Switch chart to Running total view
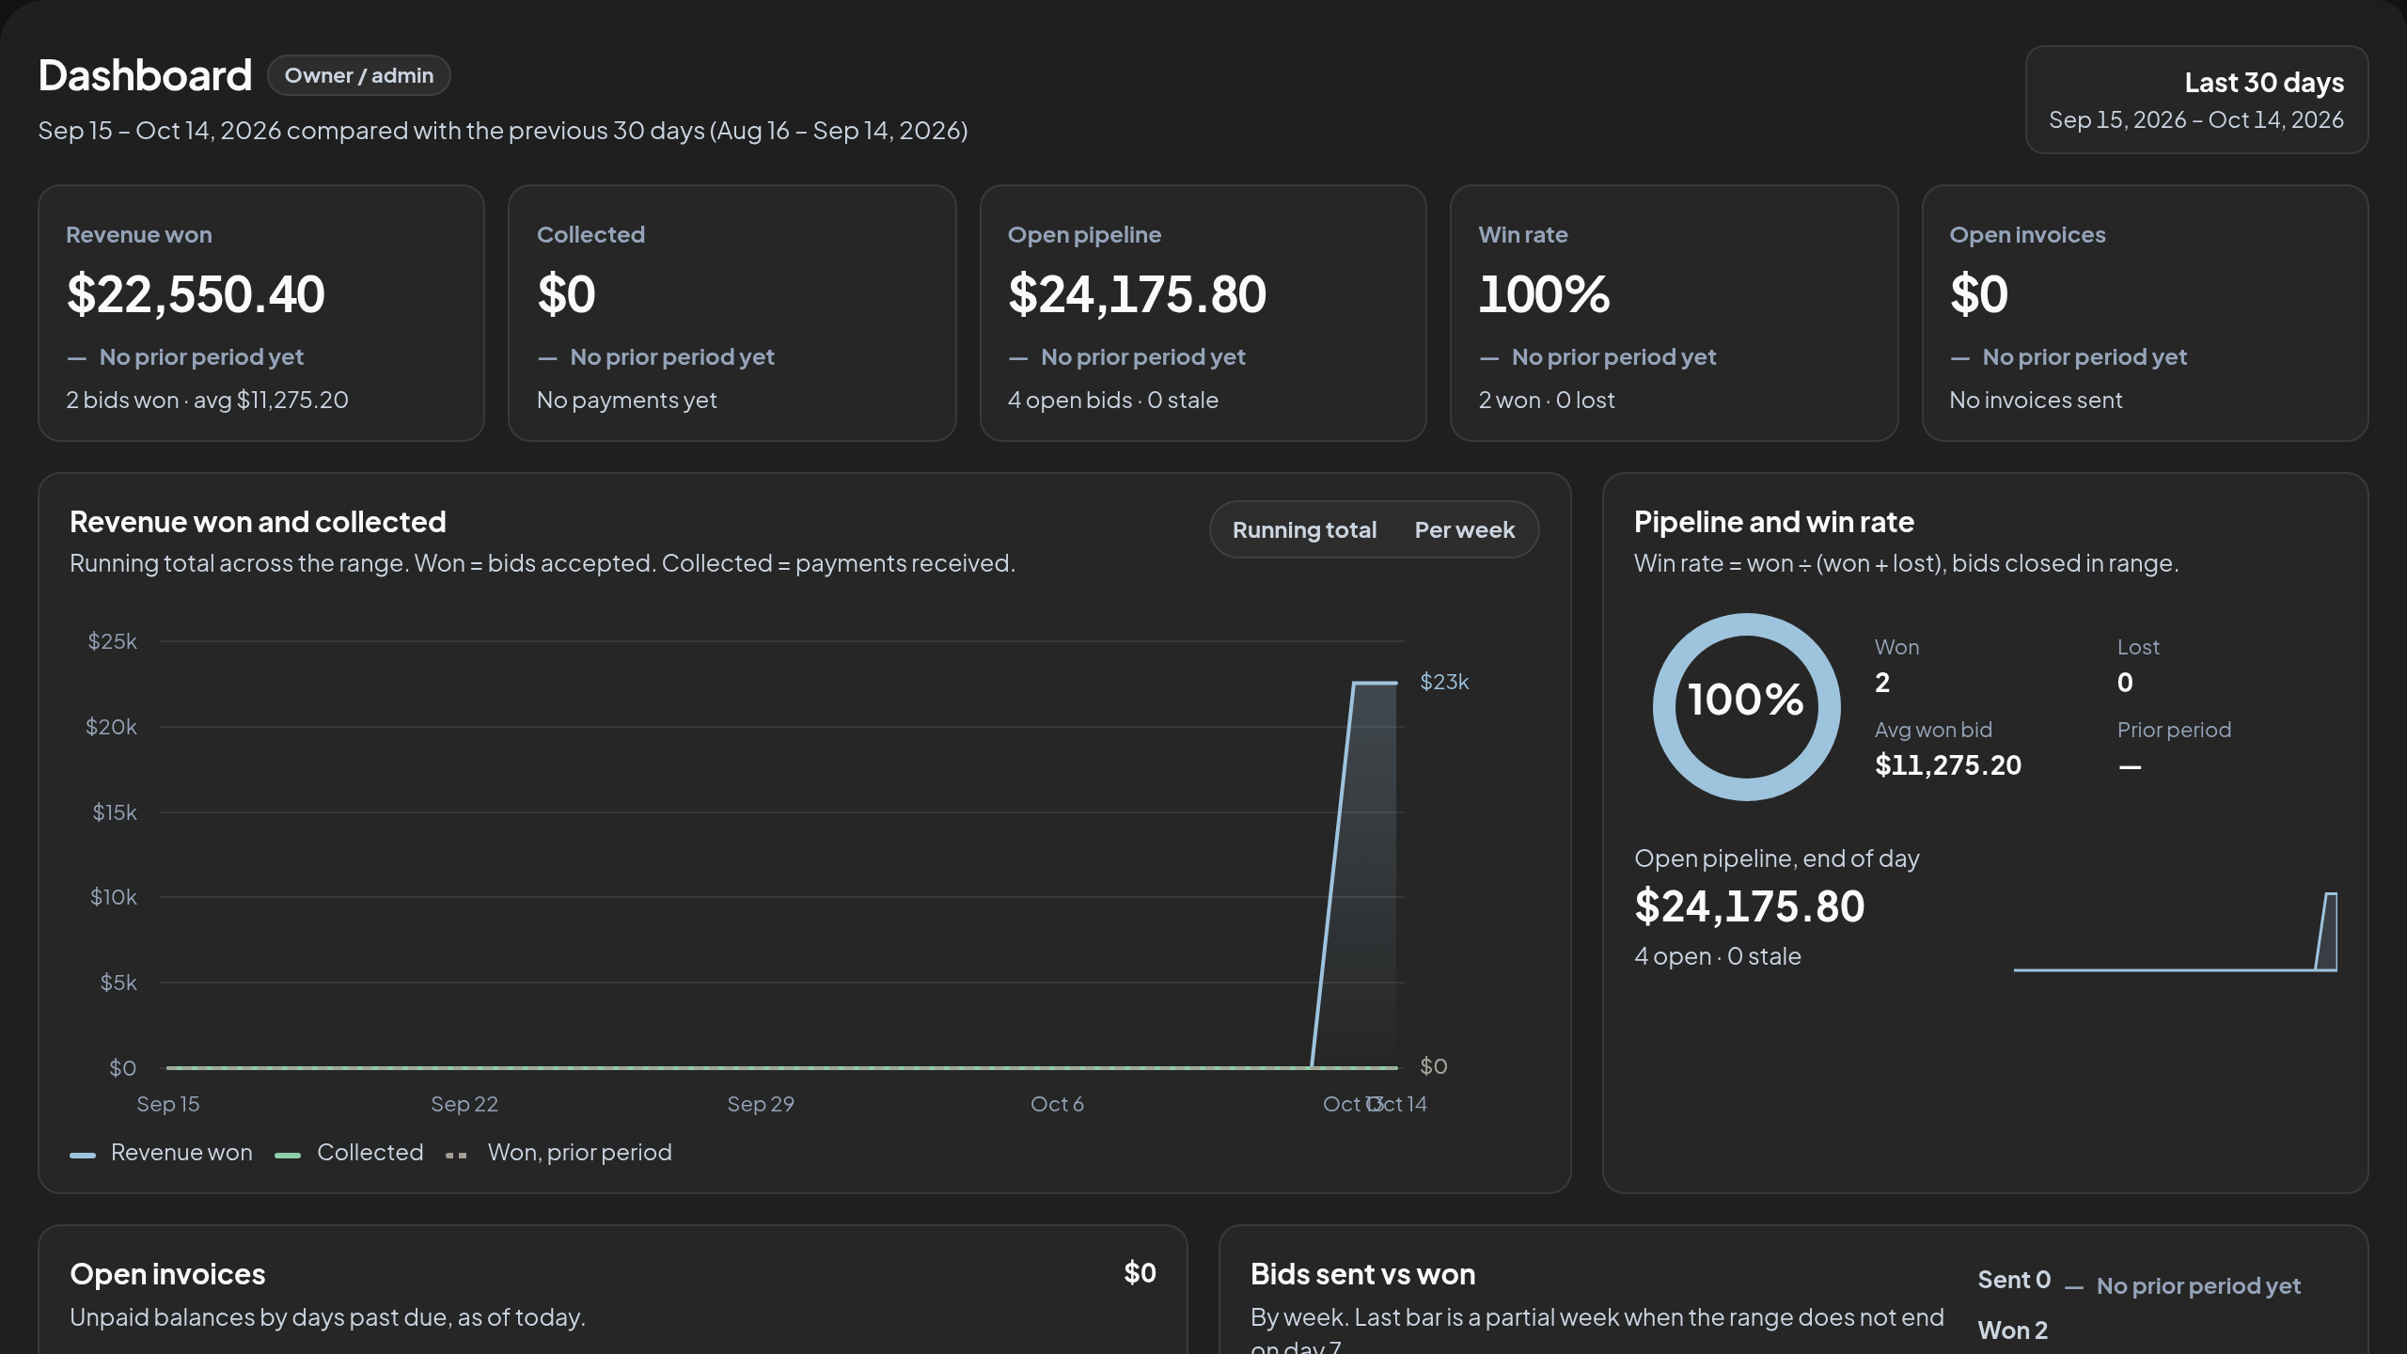This screenshot has width=2407, height=1354. [1304, 530]
